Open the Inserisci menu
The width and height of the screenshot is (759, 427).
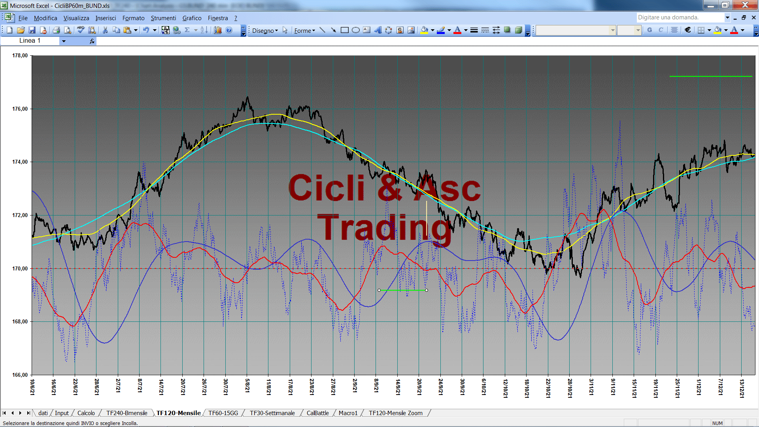click(106, 18)
